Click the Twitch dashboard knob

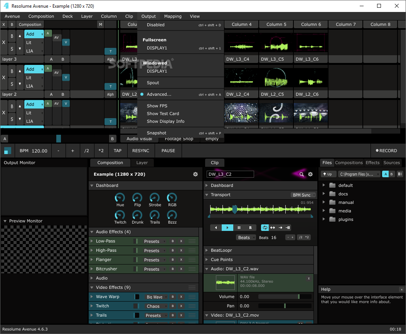coord(120,215)
